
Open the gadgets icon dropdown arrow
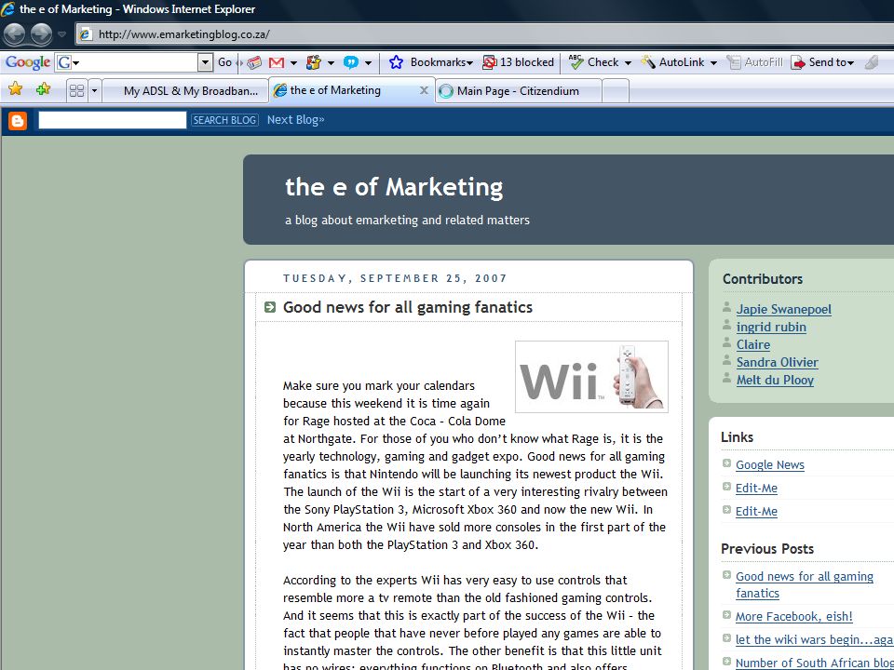click(330, 62)
